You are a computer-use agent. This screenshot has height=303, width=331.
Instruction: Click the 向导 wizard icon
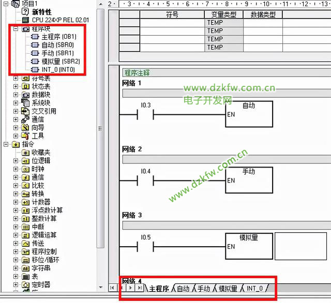click(25, 128)
